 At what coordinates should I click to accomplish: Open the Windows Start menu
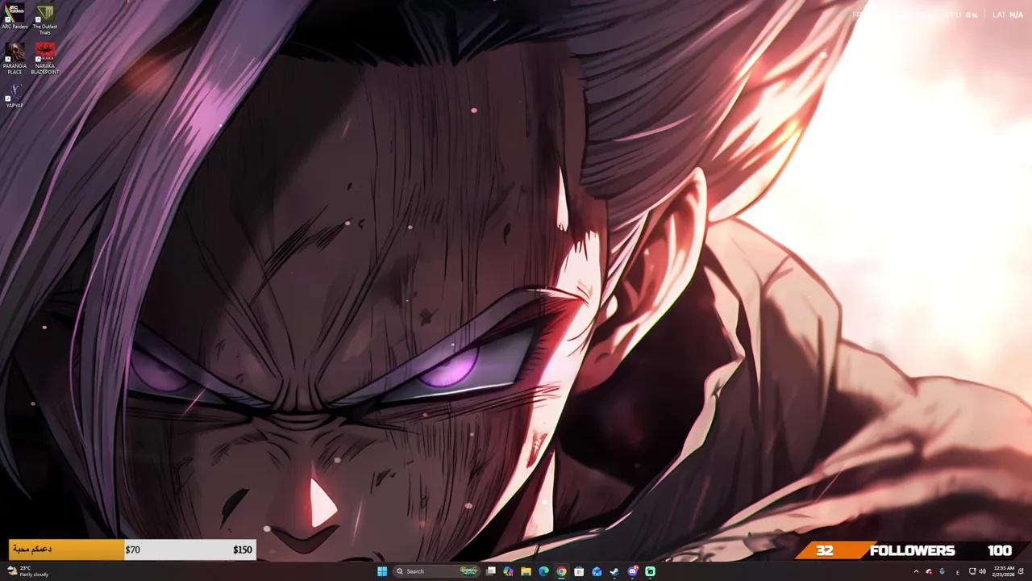point(382,571)
